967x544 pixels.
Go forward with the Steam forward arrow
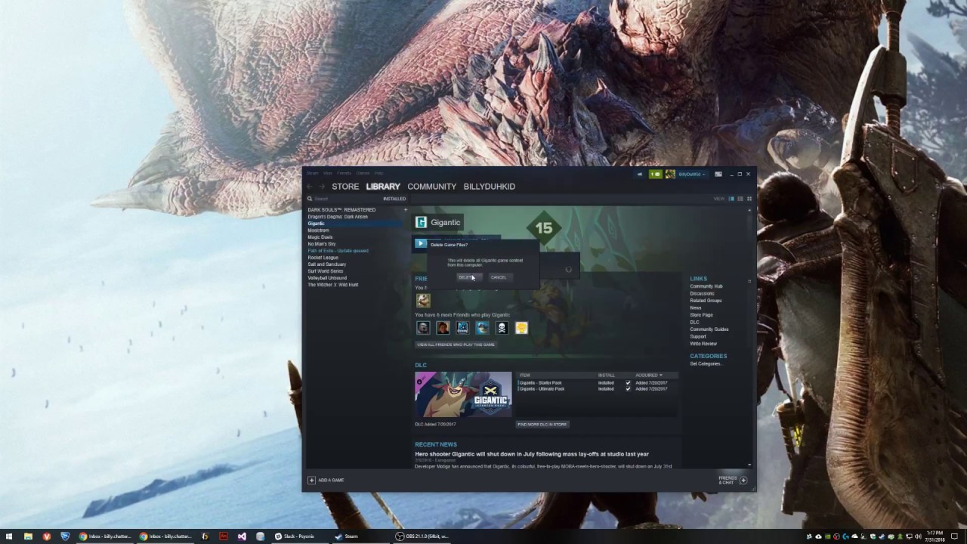[322, 187]
